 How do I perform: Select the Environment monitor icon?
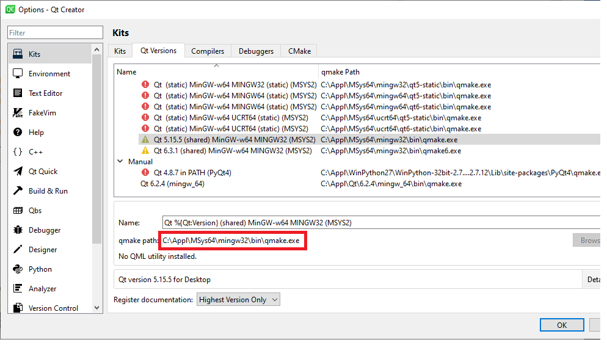18,73
